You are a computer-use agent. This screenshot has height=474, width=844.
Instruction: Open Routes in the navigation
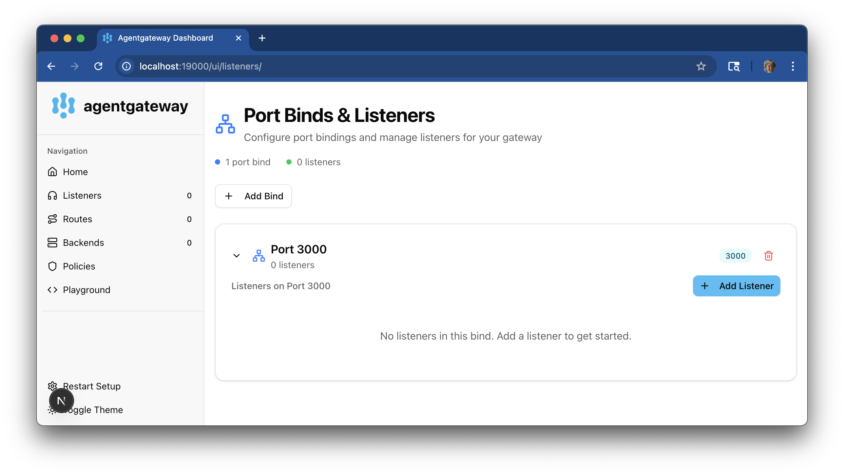tap(121, 219)
